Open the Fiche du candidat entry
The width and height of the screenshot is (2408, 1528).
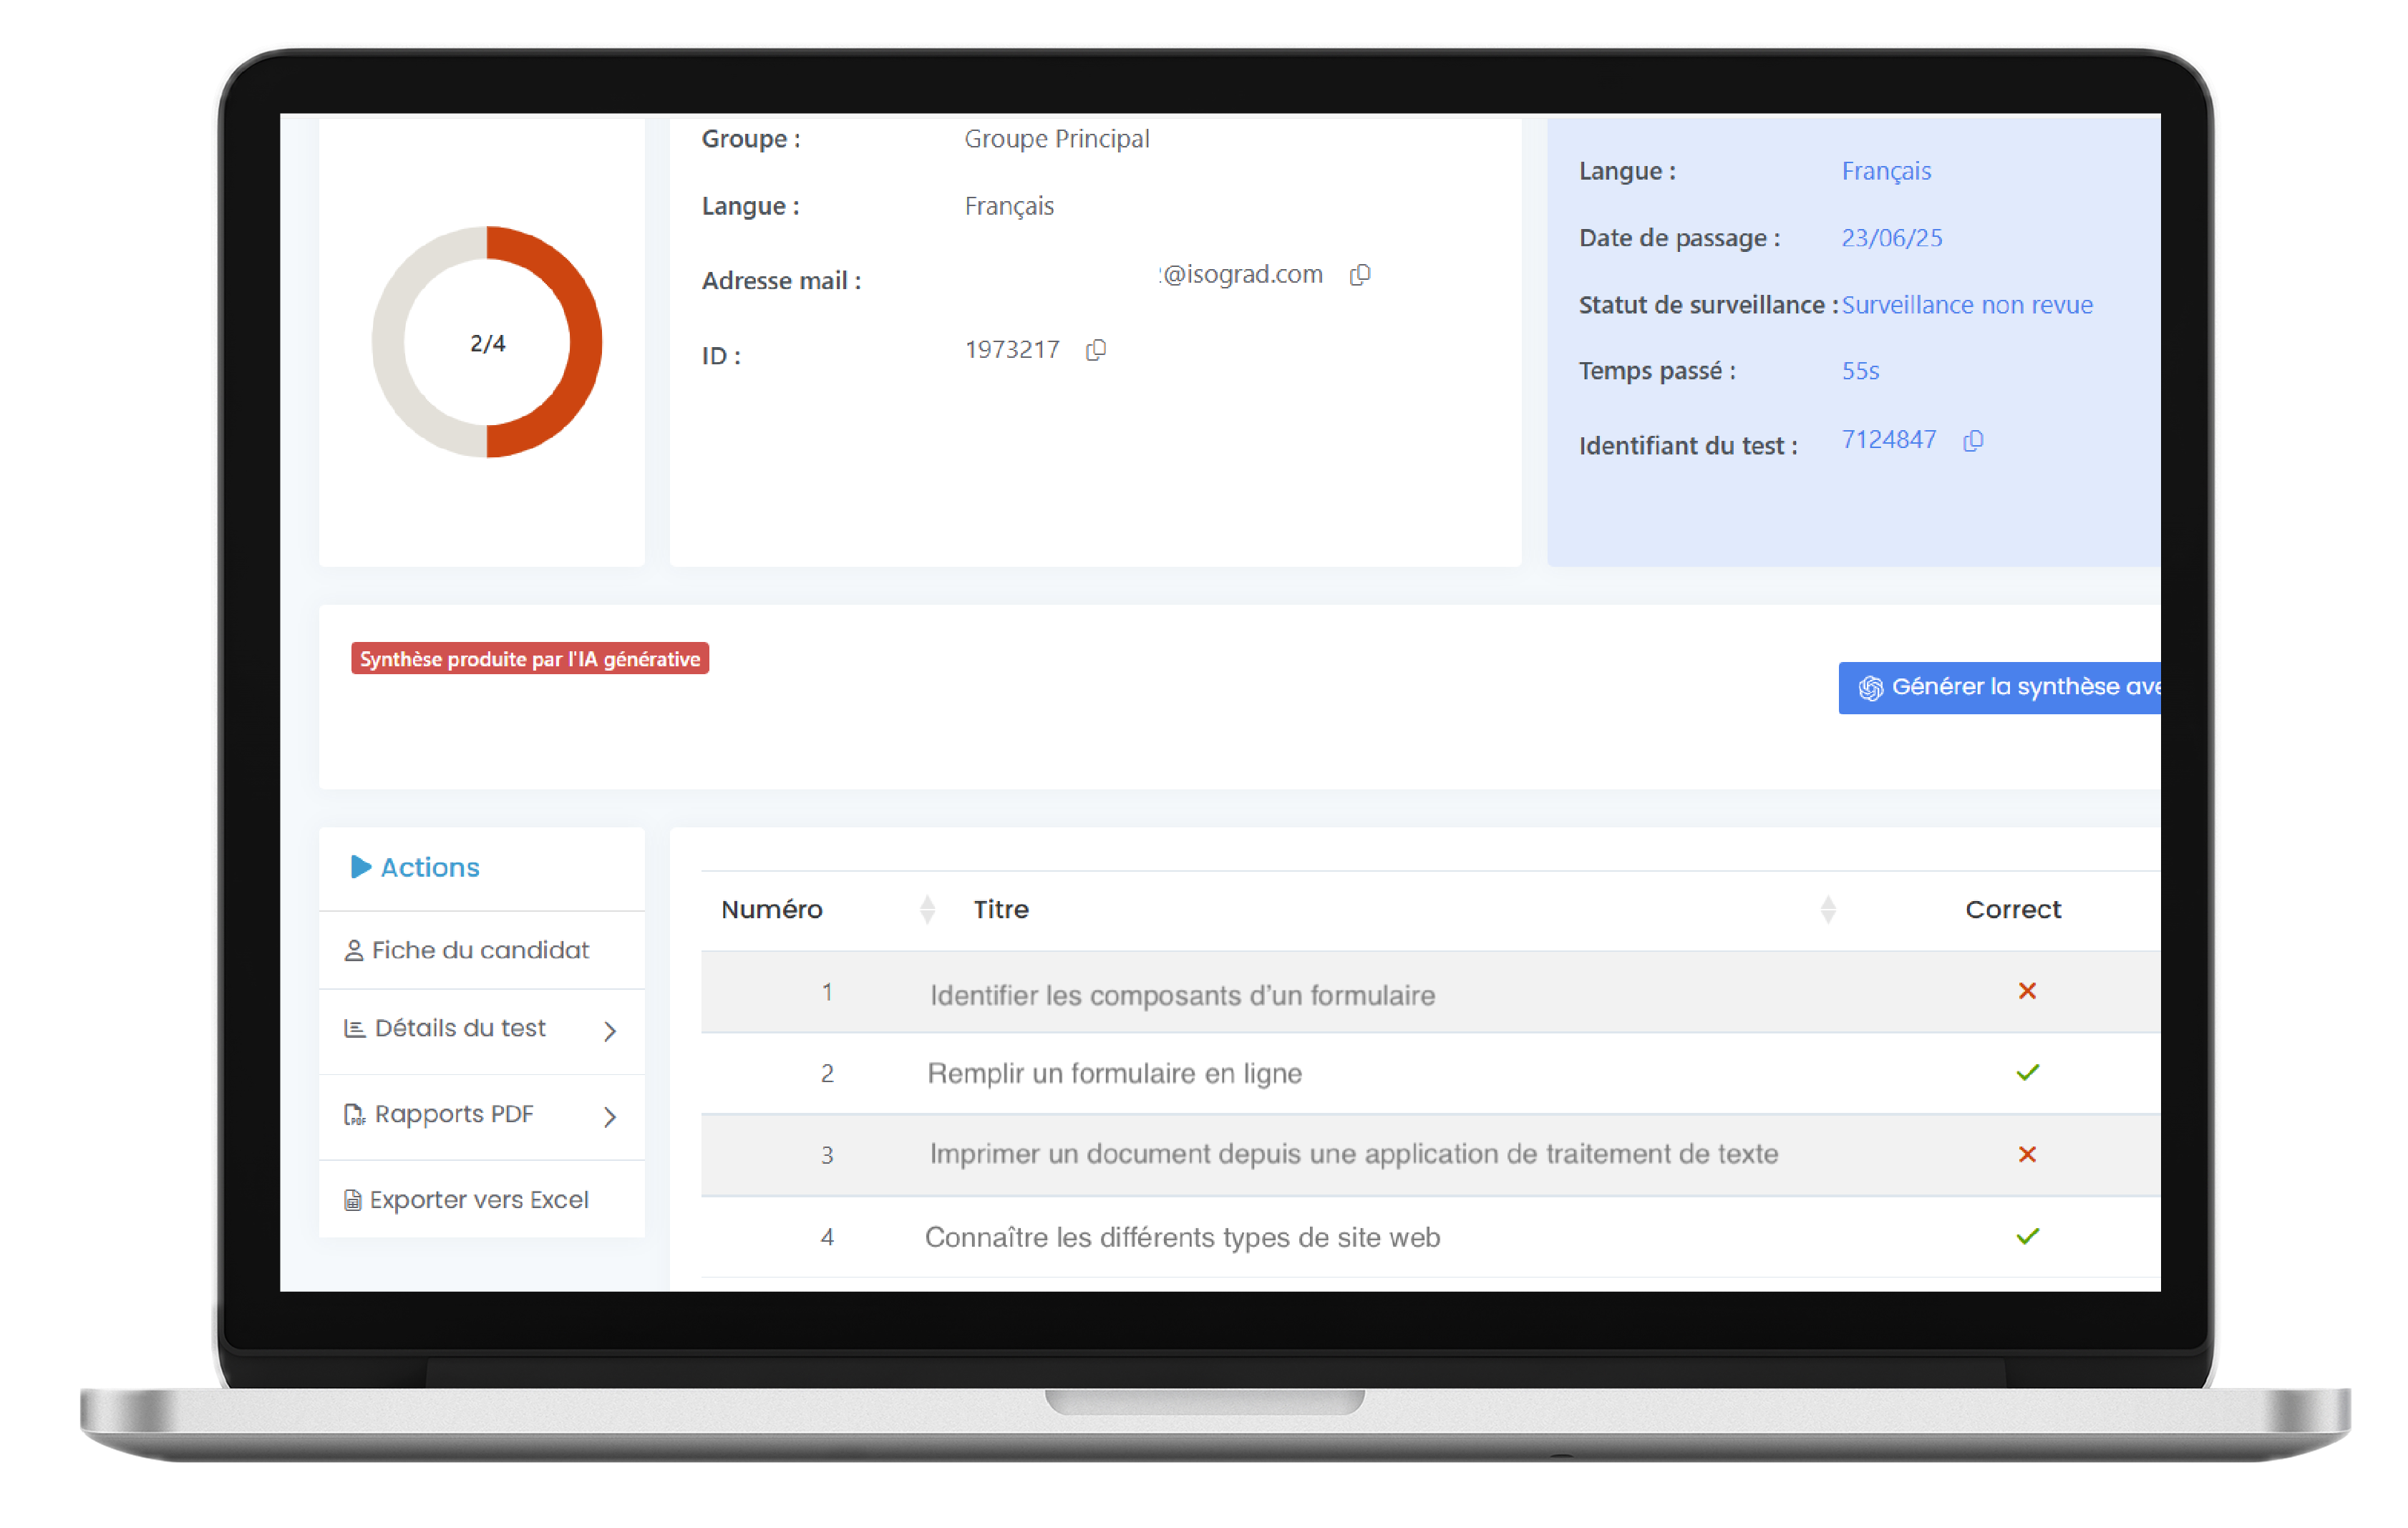click(480, 950)
